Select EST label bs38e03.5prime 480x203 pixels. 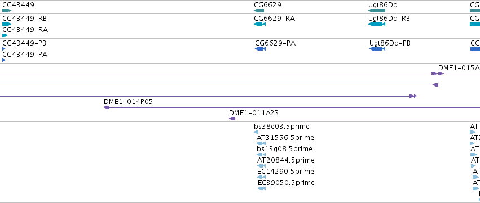pyautogui.click(x=281, y=127)
